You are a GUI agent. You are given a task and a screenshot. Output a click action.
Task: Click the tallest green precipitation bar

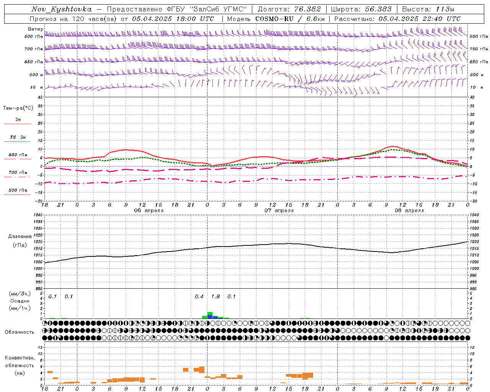pos(210,314)
